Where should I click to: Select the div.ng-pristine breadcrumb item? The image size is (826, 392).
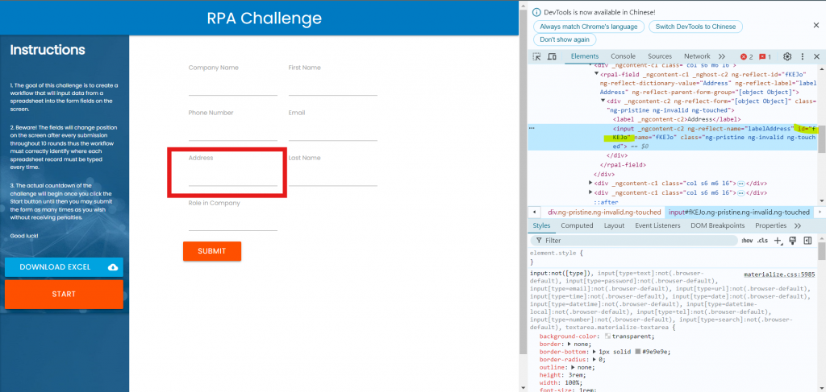[604, 213]
